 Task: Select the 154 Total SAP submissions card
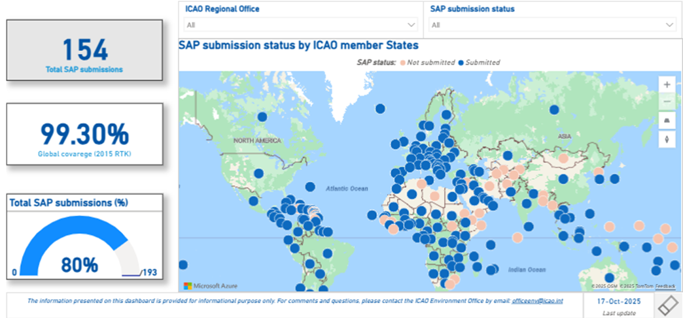pos(84,51)
